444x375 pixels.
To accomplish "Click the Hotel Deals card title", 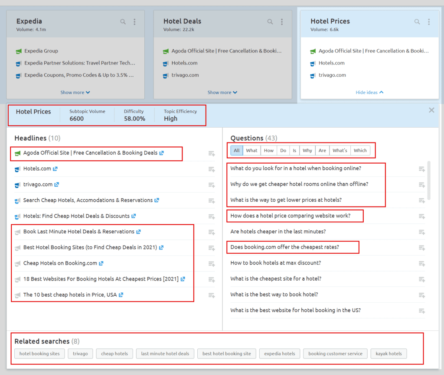I will pos(183,21).
